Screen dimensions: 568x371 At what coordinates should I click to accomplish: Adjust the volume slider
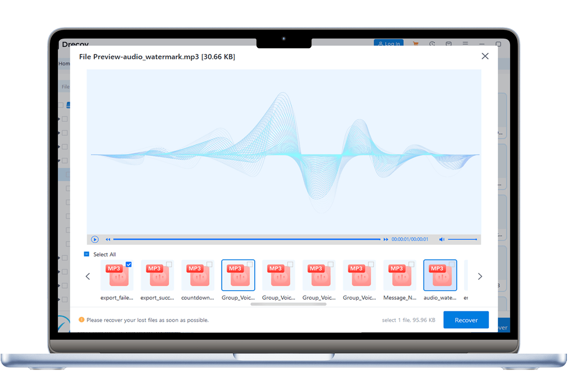coord(462,239)
